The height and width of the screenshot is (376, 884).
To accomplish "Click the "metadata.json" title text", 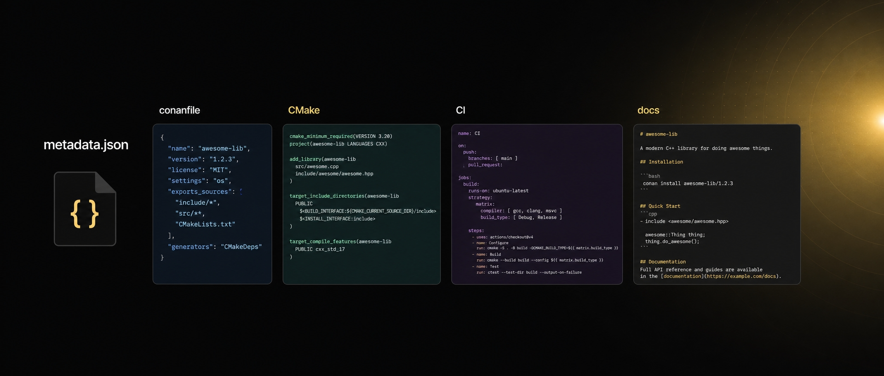I will (86, 145).
